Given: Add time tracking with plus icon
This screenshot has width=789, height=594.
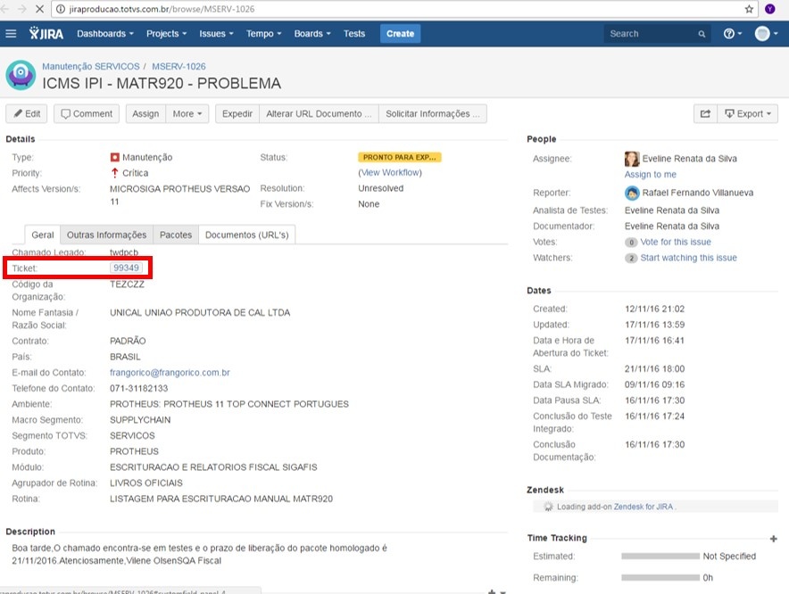Looking at the screenshot, I should pos(774,539).
